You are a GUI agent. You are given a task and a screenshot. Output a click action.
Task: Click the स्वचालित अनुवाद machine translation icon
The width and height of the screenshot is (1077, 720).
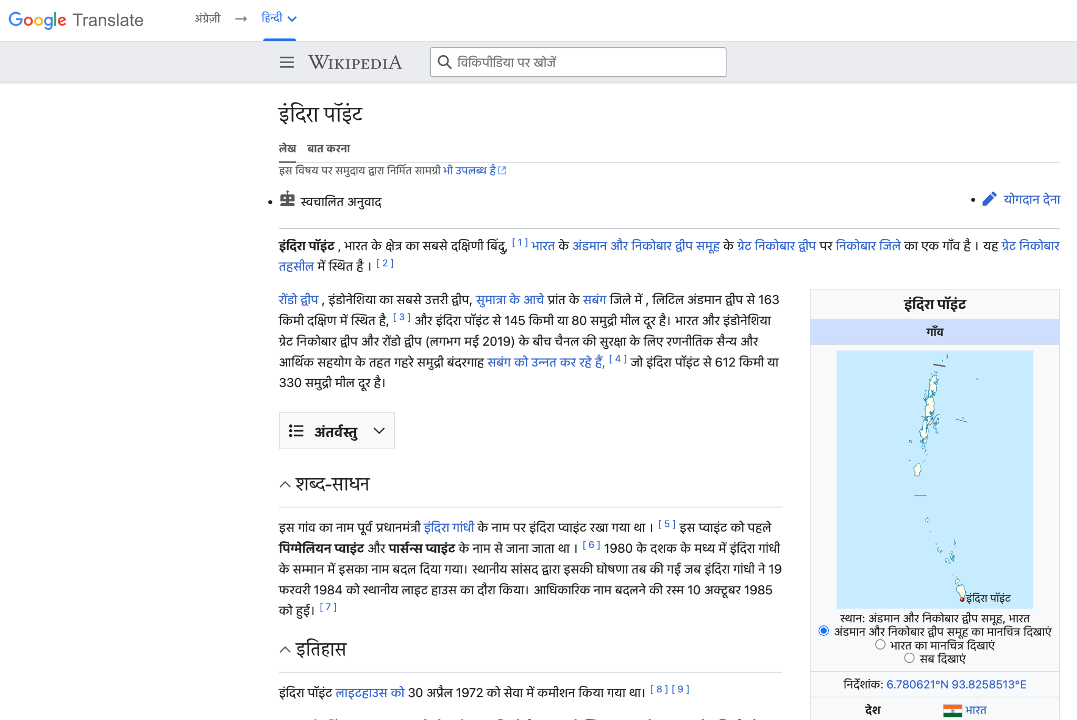pos(288,200)
